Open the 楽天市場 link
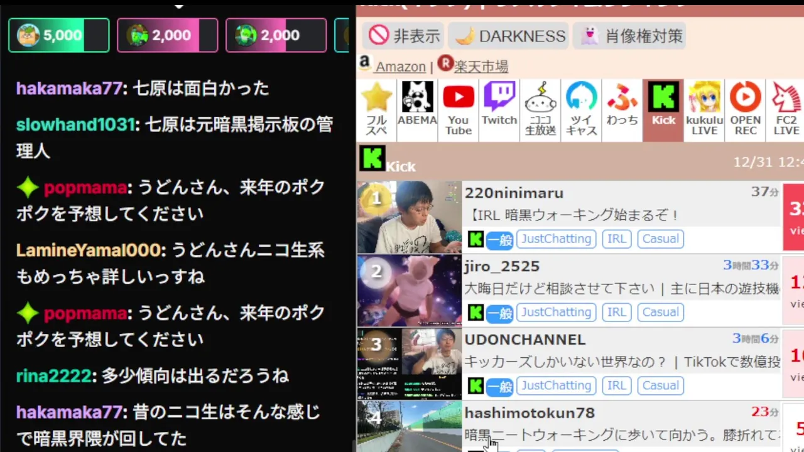 click(481, 67)
